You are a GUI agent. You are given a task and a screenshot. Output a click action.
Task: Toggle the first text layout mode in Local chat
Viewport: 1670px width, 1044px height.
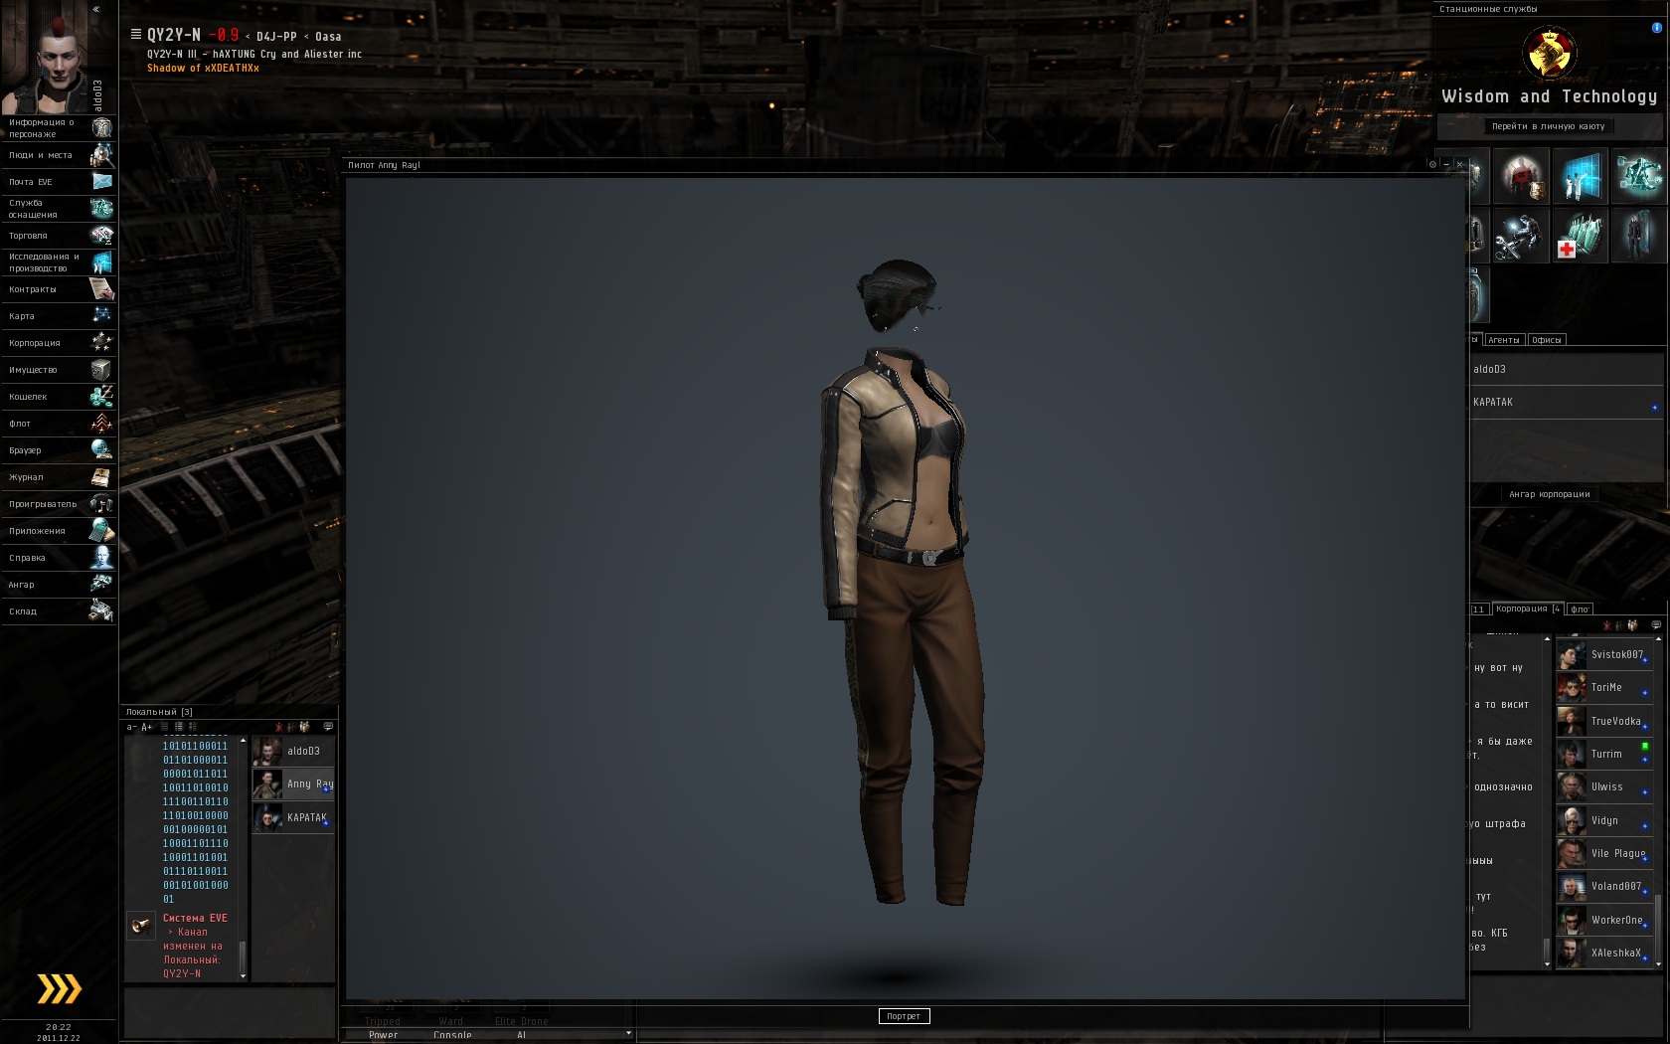pyautogui.click(x=165, y=727)
